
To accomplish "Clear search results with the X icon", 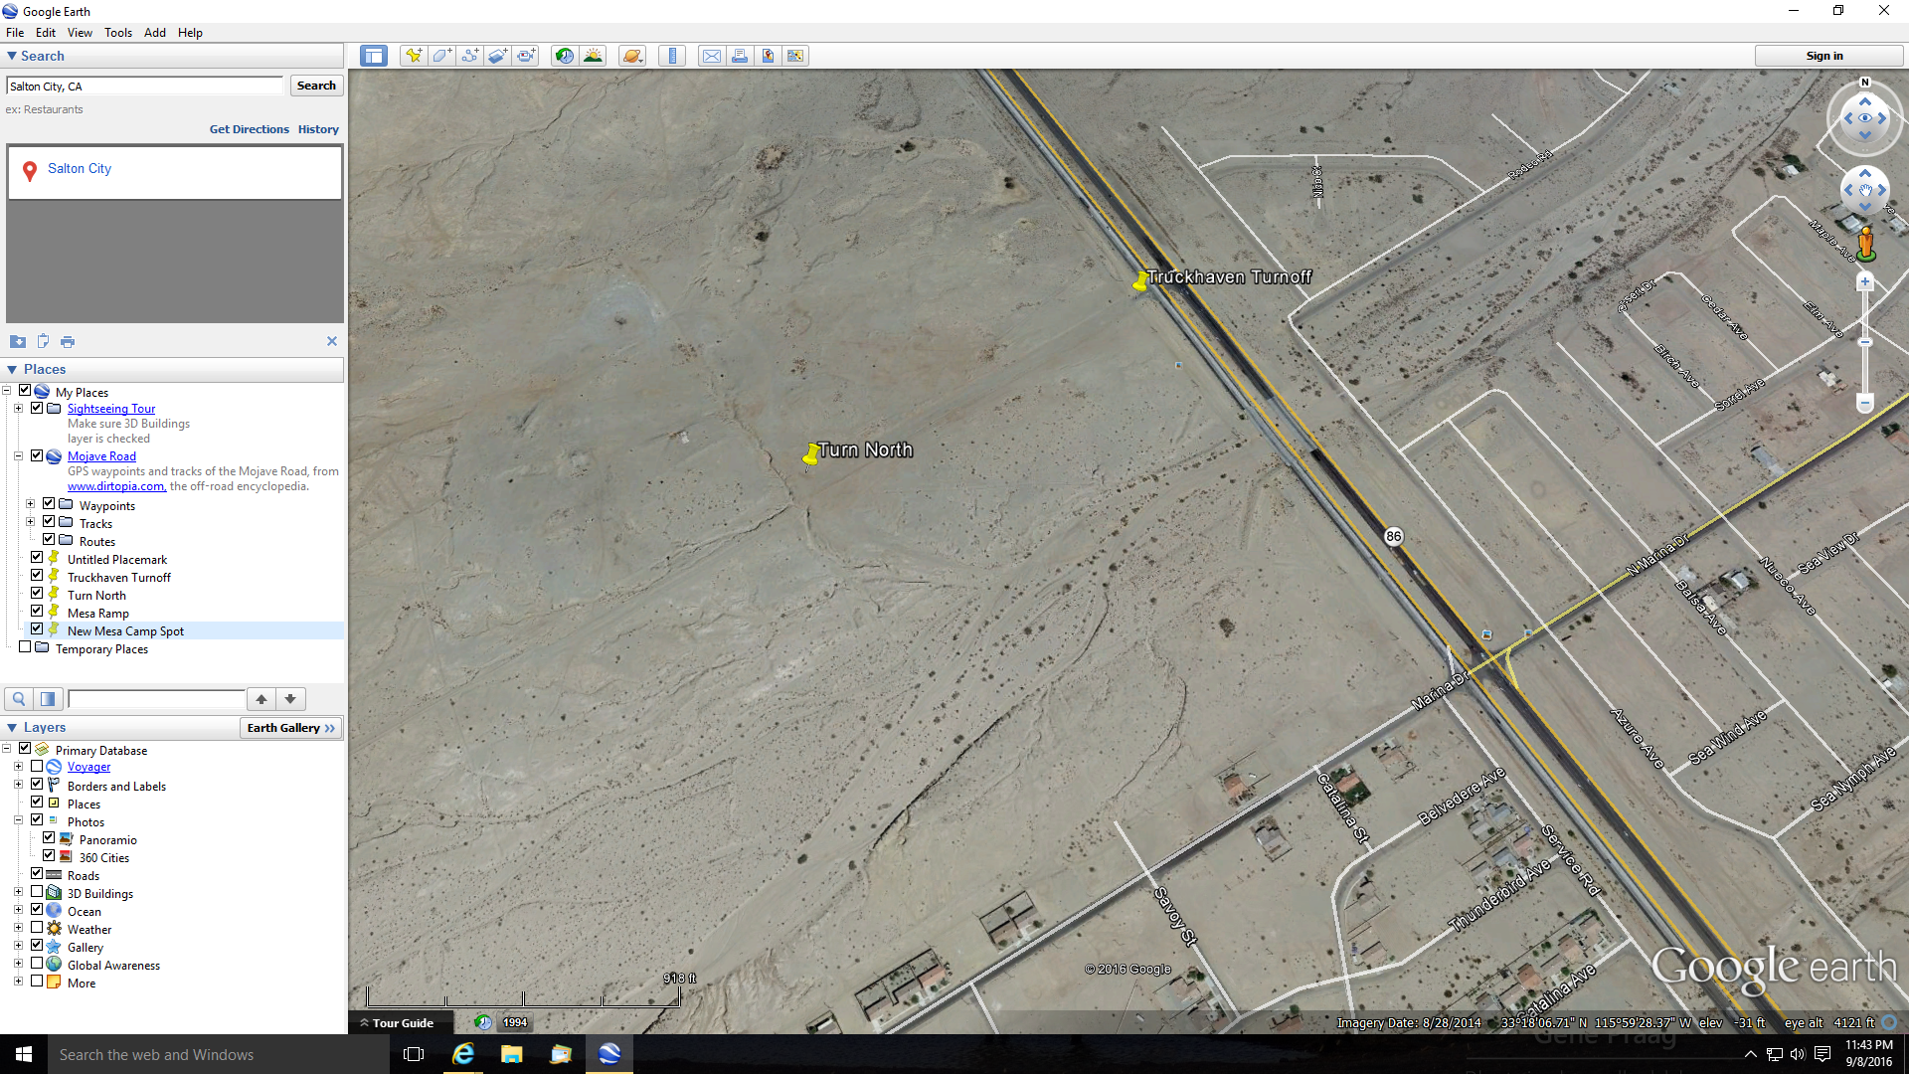I will [x=332, y=341].
